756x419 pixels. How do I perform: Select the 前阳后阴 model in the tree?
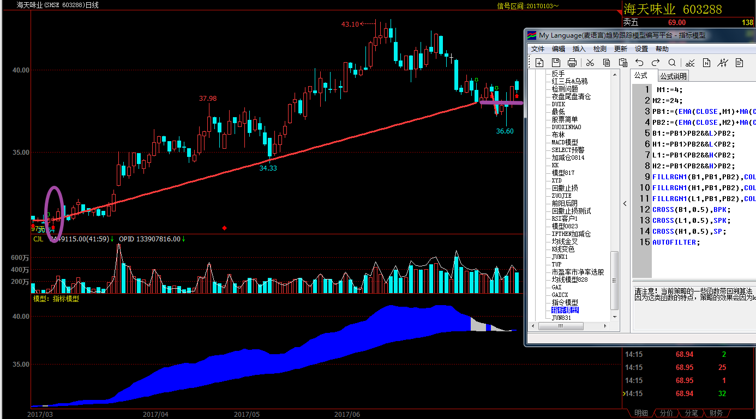tap(565, 203)
